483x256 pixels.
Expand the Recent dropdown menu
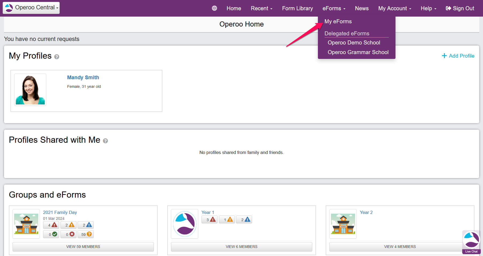coord(261,9)
